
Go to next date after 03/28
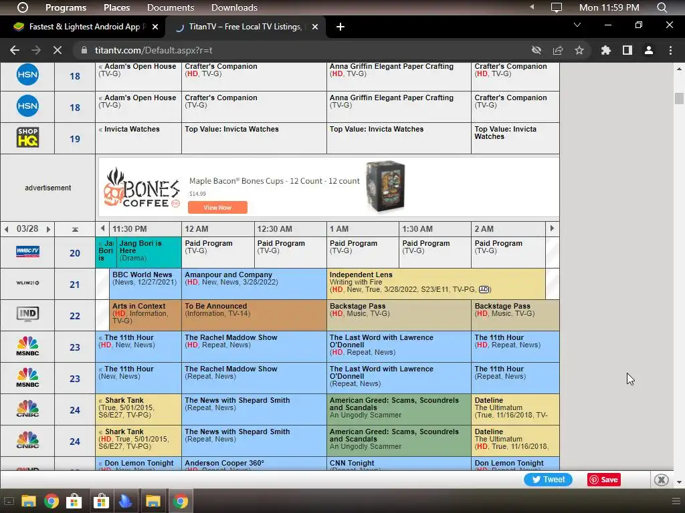[x=48, y=229]
